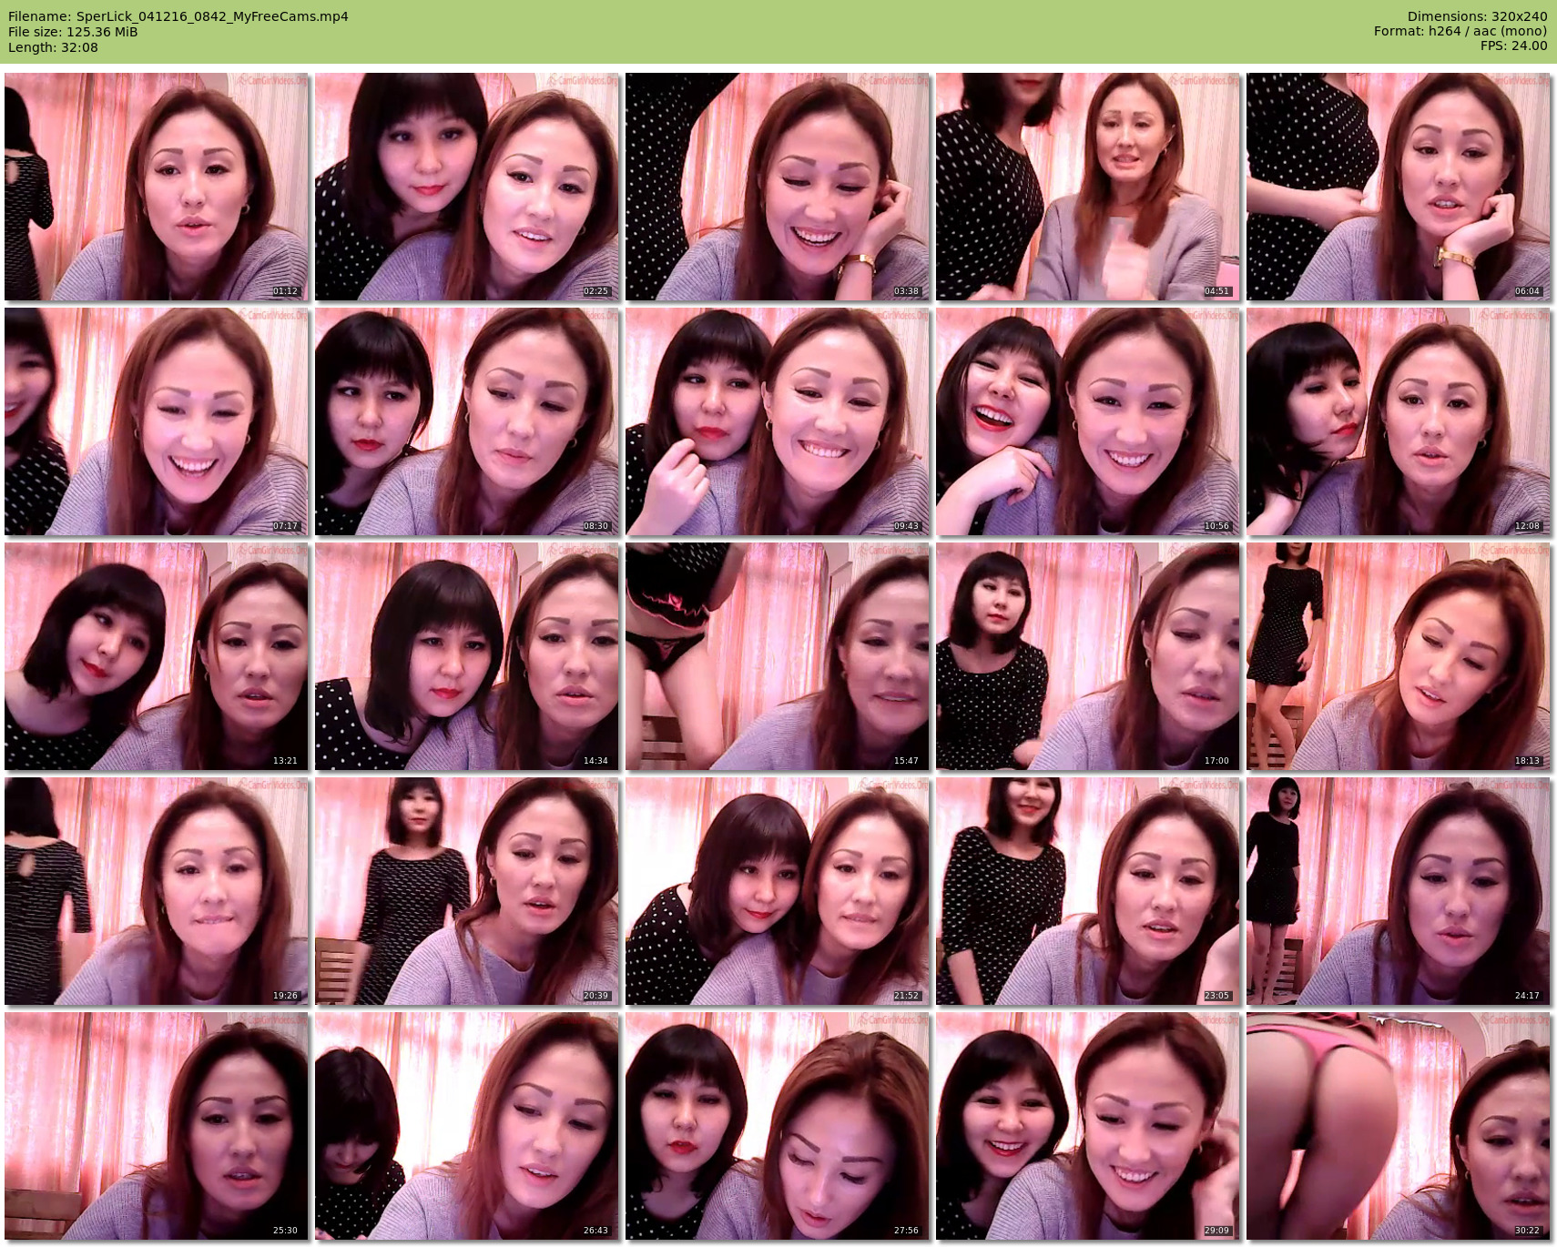1557x1247 pixels.
Task: Click the Dimensions 320x240 text
Action: point(1477,16)
